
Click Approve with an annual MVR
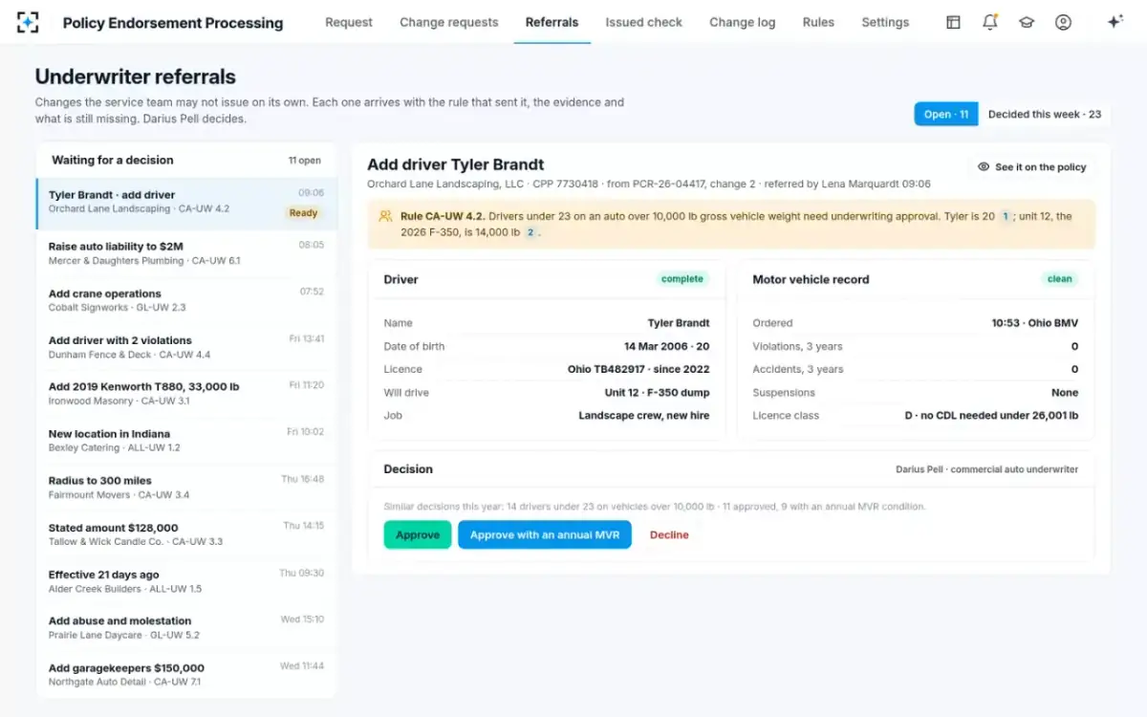tap(545, 534)
